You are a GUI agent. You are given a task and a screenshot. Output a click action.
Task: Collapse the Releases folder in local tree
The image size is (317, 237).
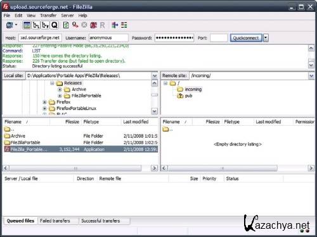pos(52,83)
